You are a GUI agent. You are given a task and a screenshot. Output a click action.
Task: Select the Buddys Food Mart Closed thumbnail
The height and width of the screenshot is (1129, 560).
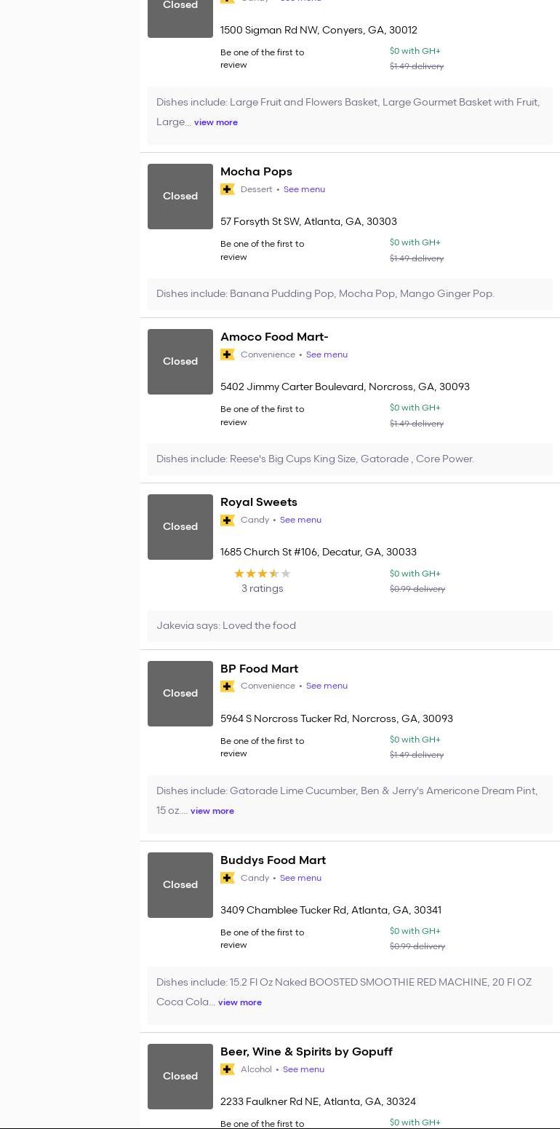point(180,885)
